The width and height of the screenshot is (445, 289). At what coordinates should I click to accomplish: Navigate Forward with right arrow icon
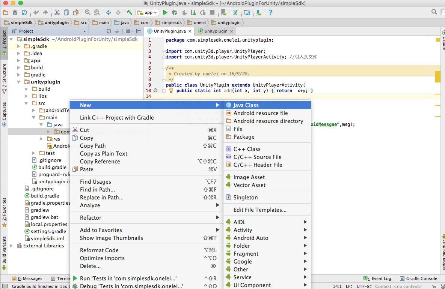pyautogui.click(x=118, y=12)
